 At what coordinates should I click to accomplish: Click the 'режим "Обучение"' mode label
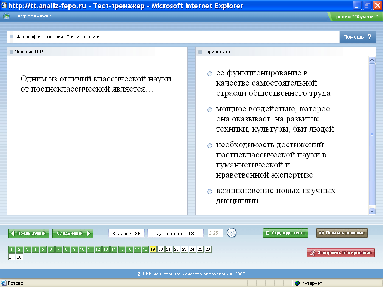tap(357, 17)
